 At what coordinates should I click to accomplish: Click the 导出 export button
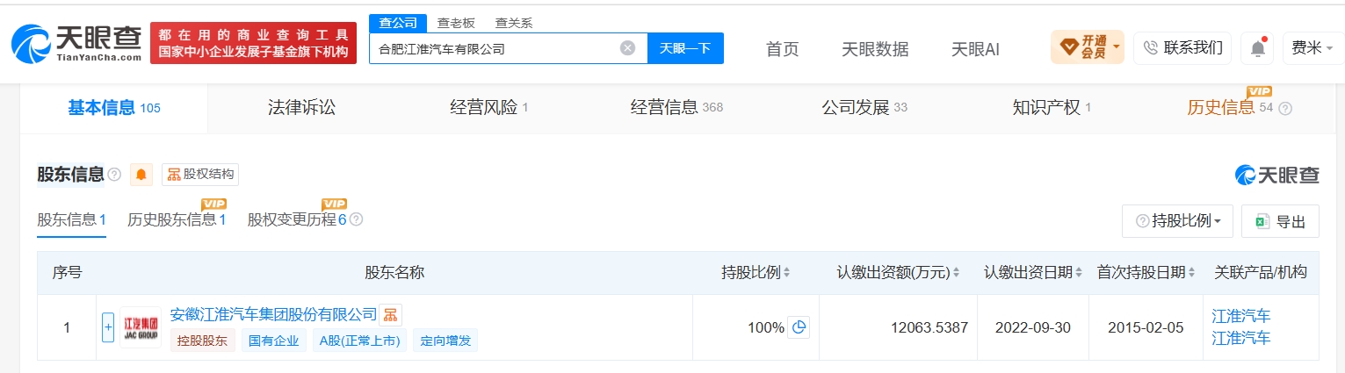tap(1280, 221)
